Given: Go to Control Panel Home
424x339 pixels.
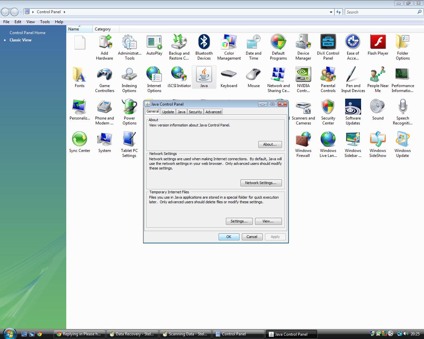Looking at the screenshot, I should tap(27, 32).
